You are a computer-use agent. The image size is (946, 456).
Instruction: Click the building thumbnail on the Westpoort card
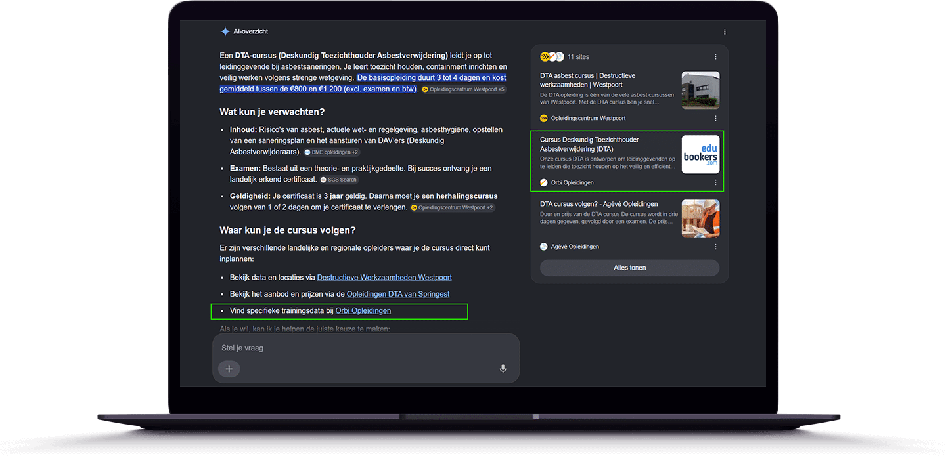click(x=700, y=90)
